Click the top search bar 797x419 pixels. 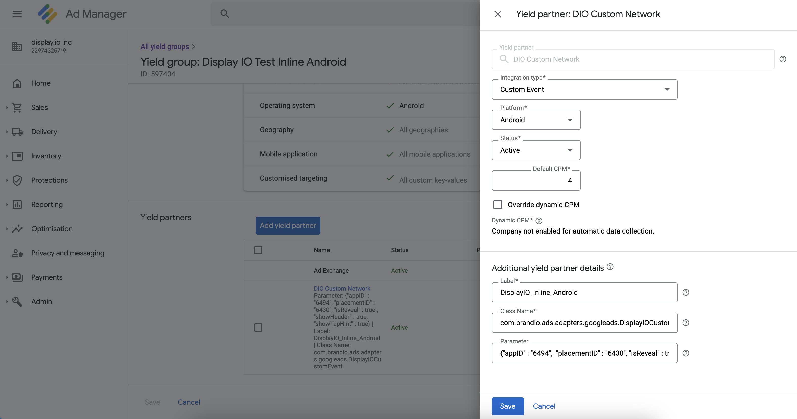345,14
